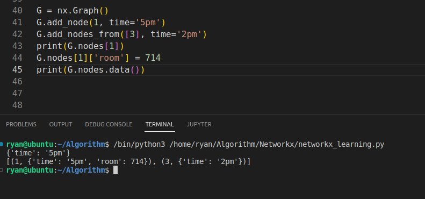Click the '2pm' string in add_nodes_from call
Viewport: 425px width, 199px height.
point(189,34)
